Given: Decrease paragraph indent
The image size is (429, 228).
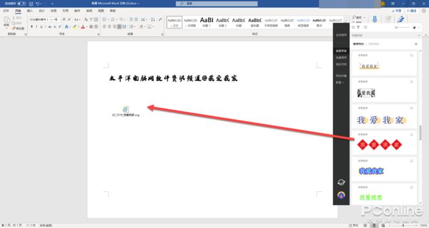Looking at the screenshot, I should (x=131, y=20).
